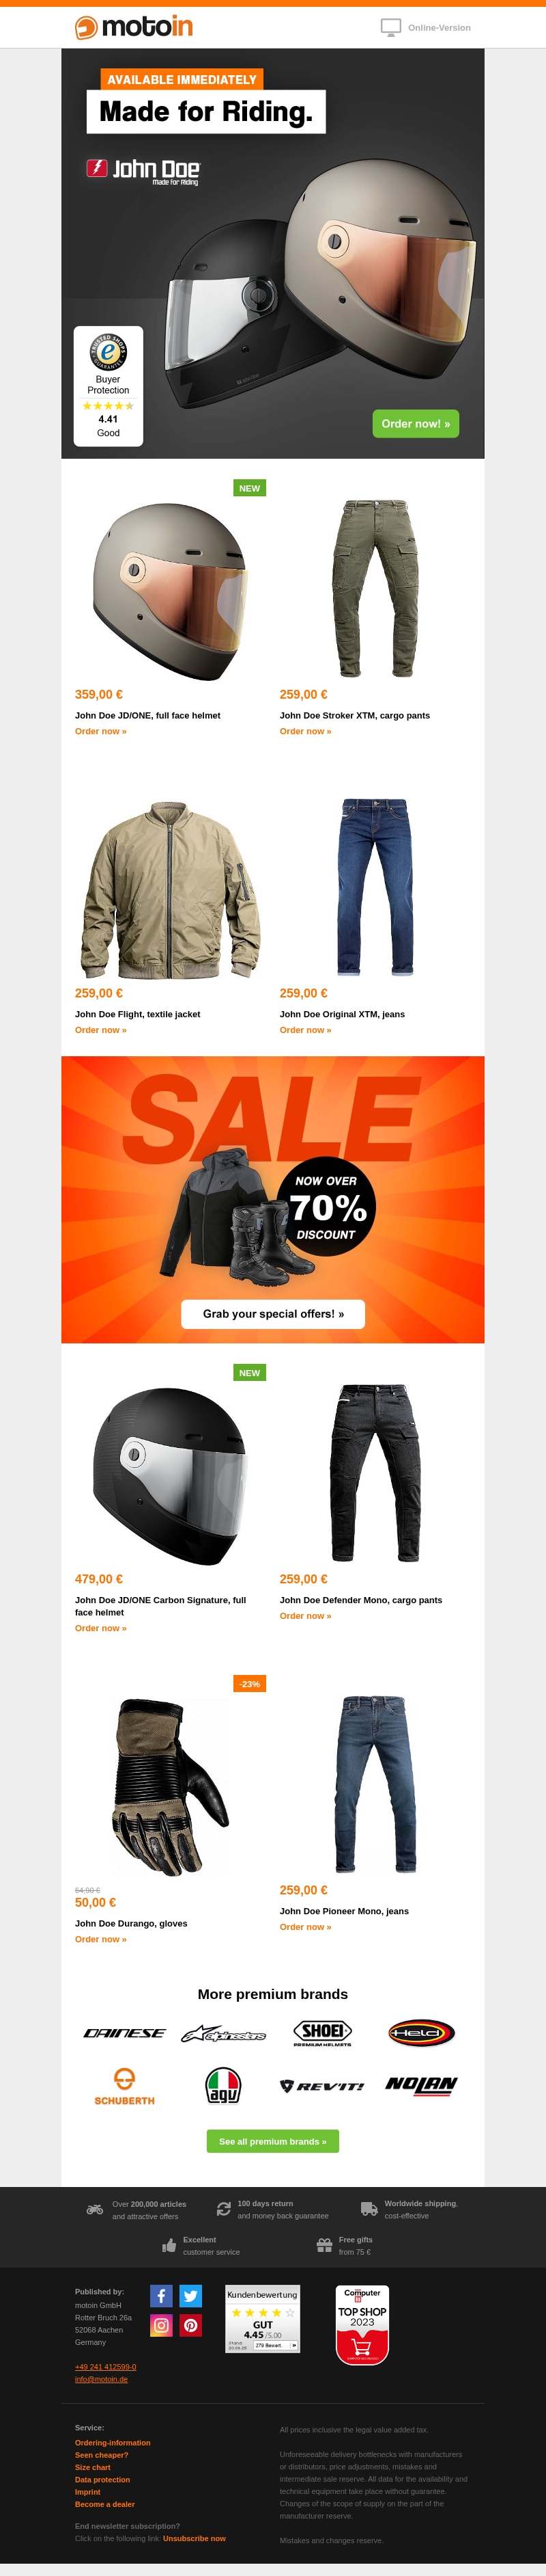This screenshot has width=546, height=2576.
Task: Select the Schuberth brand logo
Action: pos(124,2086)
